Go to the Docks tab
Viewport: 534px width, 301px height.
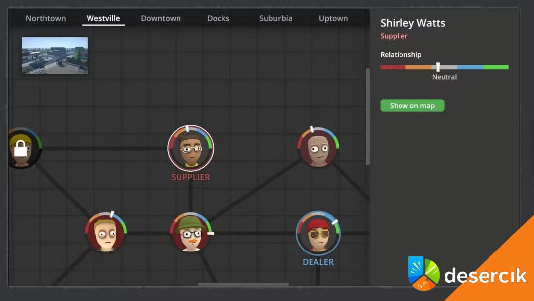click(x=218, y=18)
